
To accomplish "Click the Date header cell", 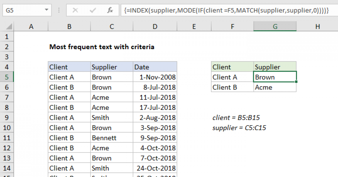I will 155,67.
